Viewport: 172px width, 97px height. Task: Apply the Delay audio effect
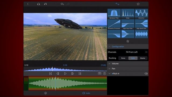[x=128, y=14]
